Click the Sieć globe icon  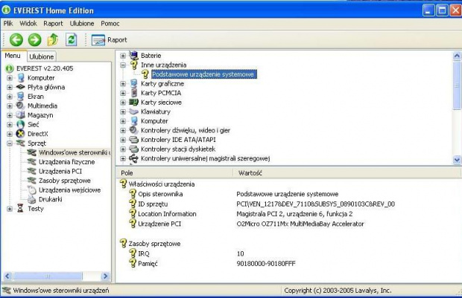point(20,124)
